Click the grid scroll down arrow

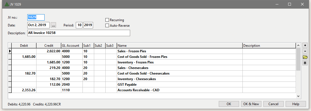tap(298, 96)
